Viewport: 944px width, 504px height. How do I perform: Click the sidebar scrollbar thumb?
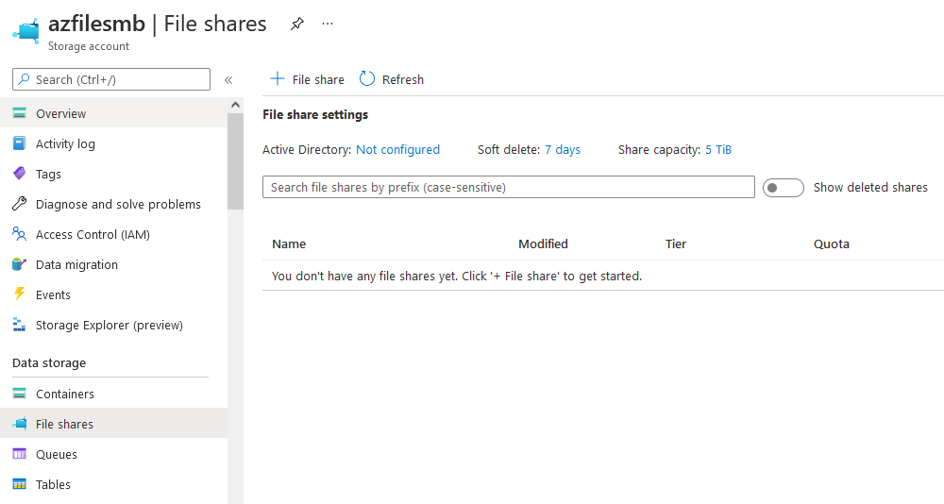[235, 161]
